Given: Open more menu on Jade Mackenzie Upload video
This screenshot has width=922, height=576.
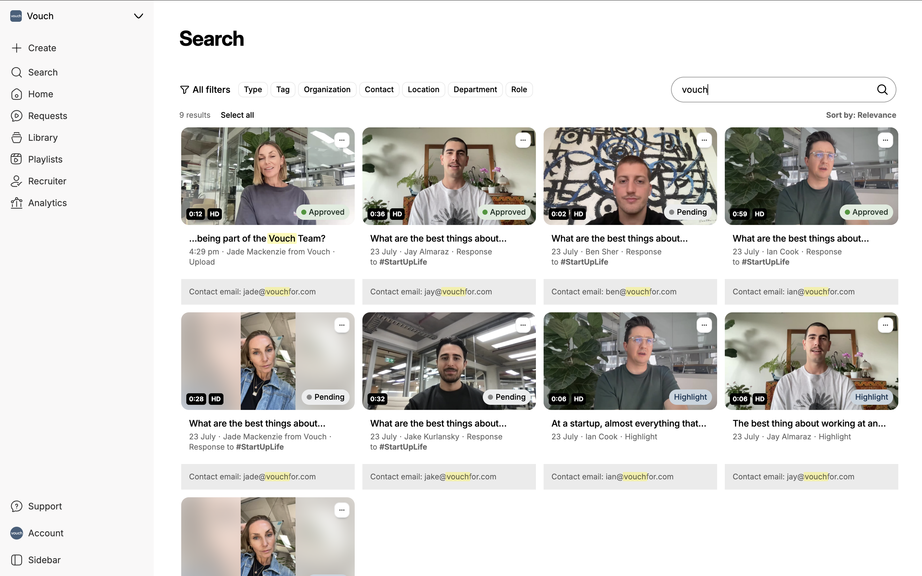Looking at the screenshot, I should [x=342, y=140].
